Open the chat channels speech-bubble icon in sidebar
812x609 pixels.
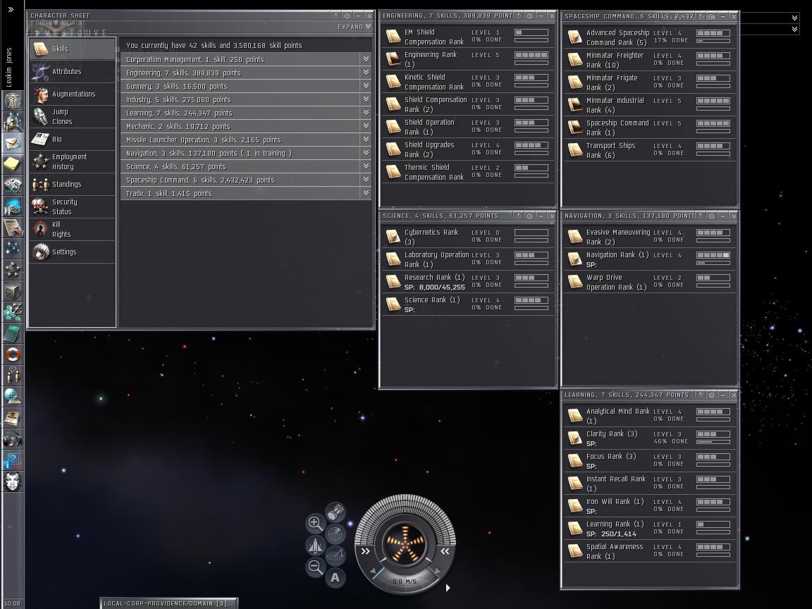tap(13, 376)
